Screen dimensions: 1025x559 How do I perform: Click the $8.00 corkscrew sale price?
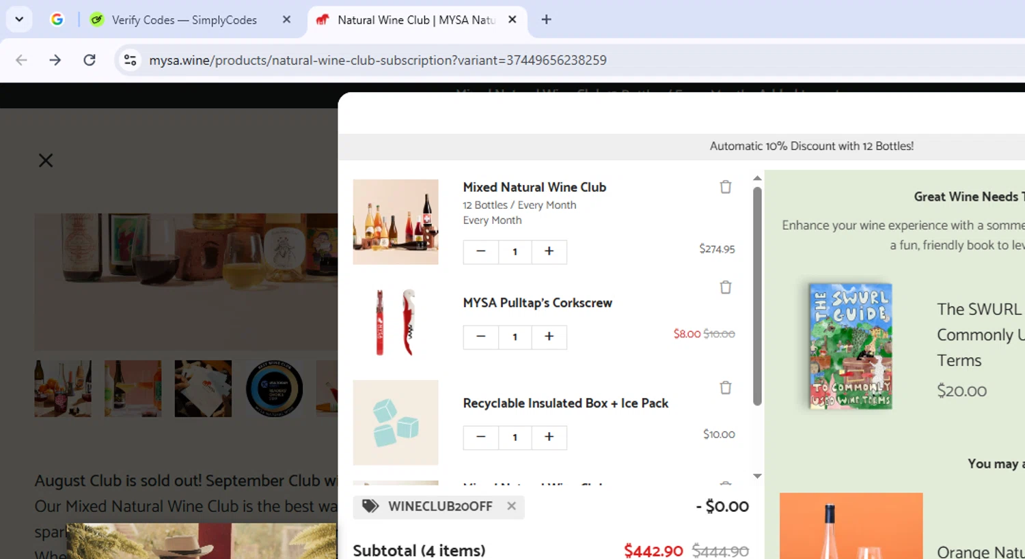(x=687, y=334)
